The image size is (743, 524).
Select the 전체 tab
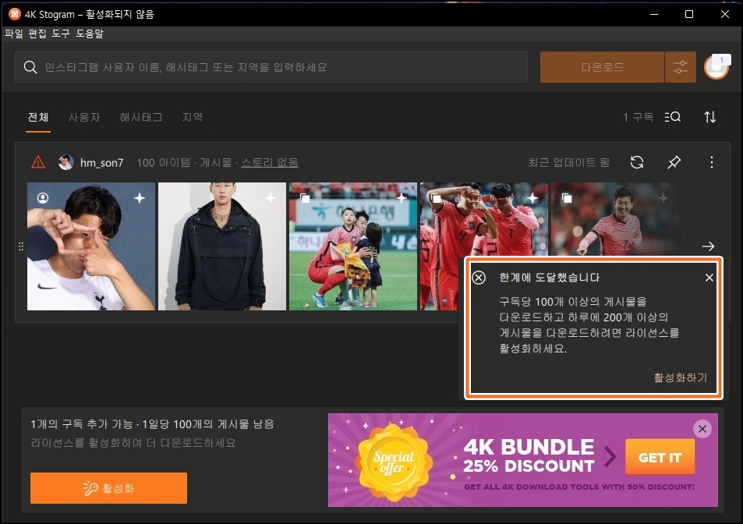click(38, 117)
